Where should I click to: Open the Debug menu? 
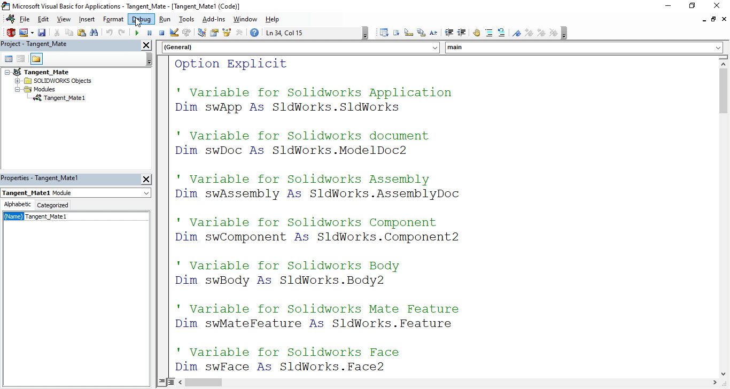tap(142, 19)
